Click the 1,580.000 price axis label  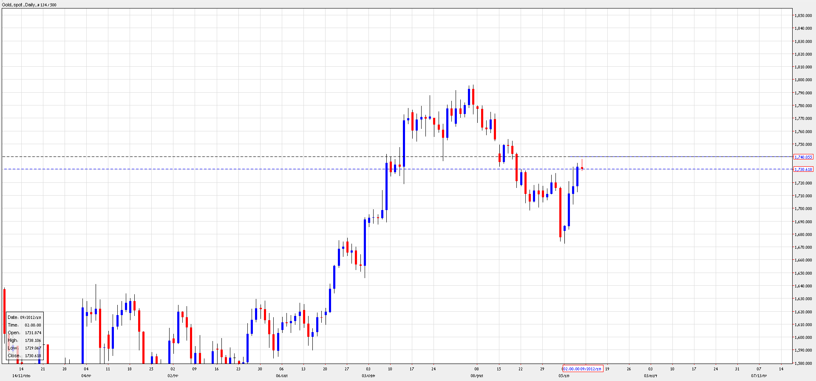coord(803,363)
